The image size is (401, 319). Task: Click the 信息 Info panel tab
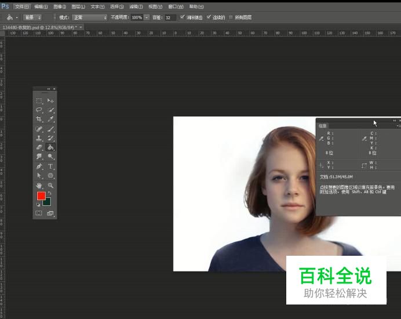pos(323,125)
